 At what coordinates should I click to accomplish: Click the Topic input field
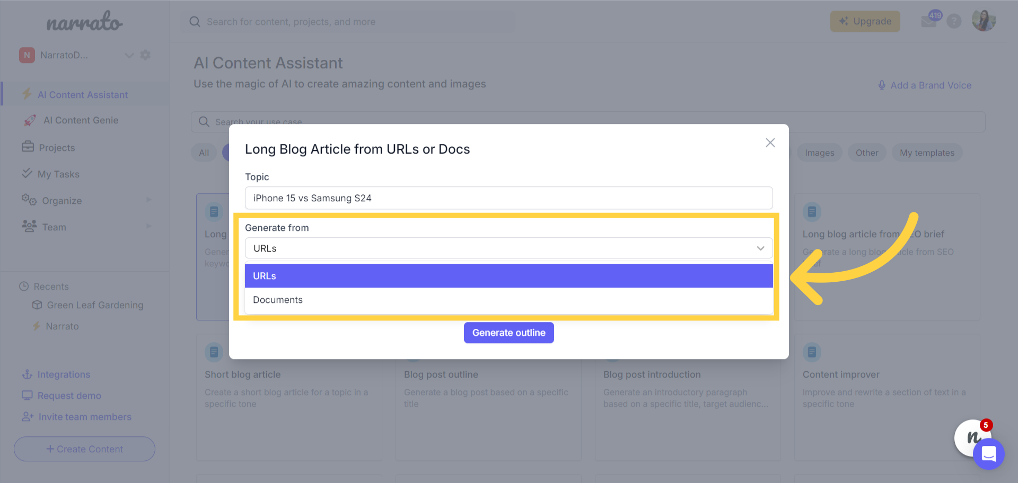(508, 198)
